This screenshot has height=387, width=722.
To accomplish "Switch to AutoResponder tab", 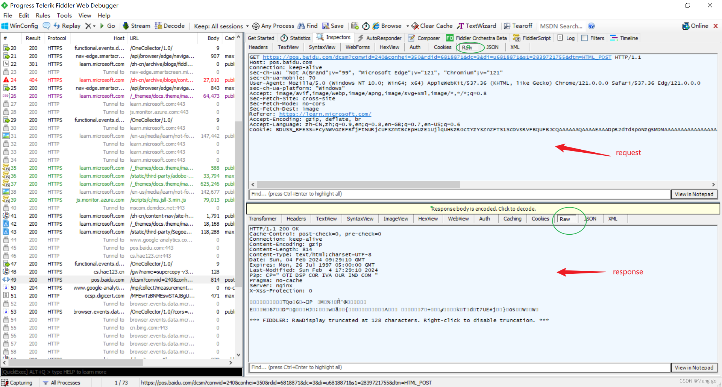I will (x=380, y=38).
